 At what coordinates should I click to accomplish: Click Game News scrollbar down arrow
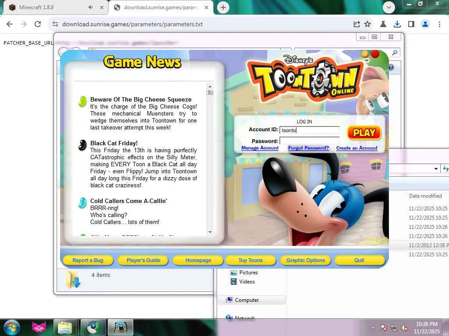210,232
